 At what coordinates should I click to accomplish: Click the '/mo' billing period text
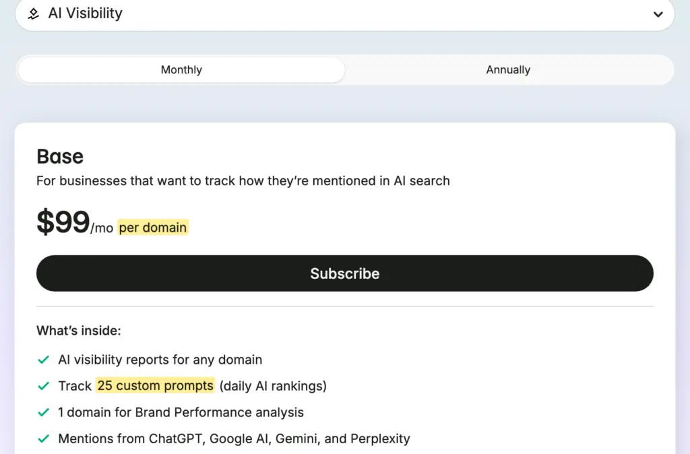[x=102, y=228]
